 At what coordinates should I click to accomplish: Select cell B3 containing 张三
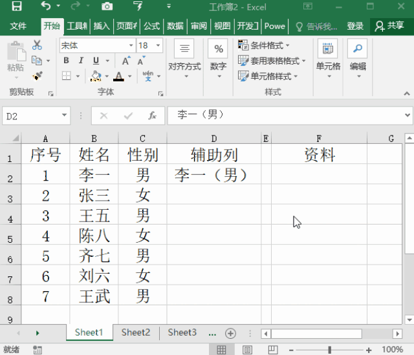[x=94, y=196]
